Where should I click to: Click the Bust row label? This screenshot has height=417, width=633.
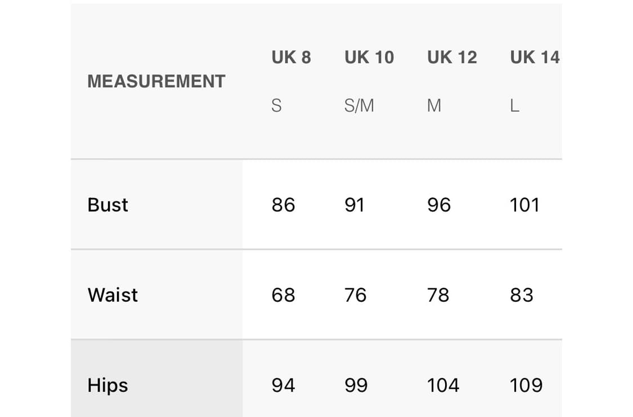pos(108,205)
